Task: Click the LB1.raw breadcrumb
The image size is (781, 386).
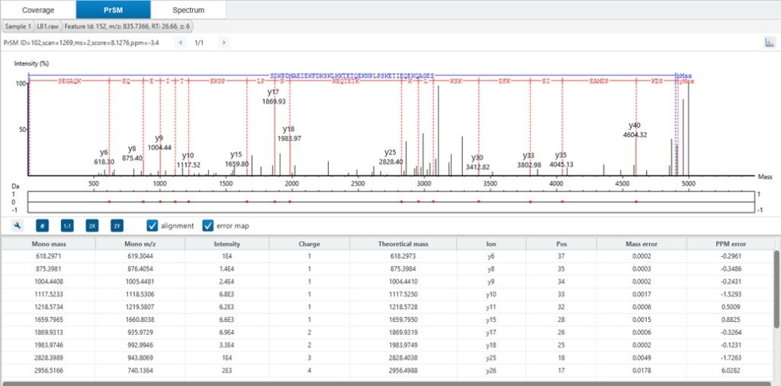Action: [x=48, y=27]
